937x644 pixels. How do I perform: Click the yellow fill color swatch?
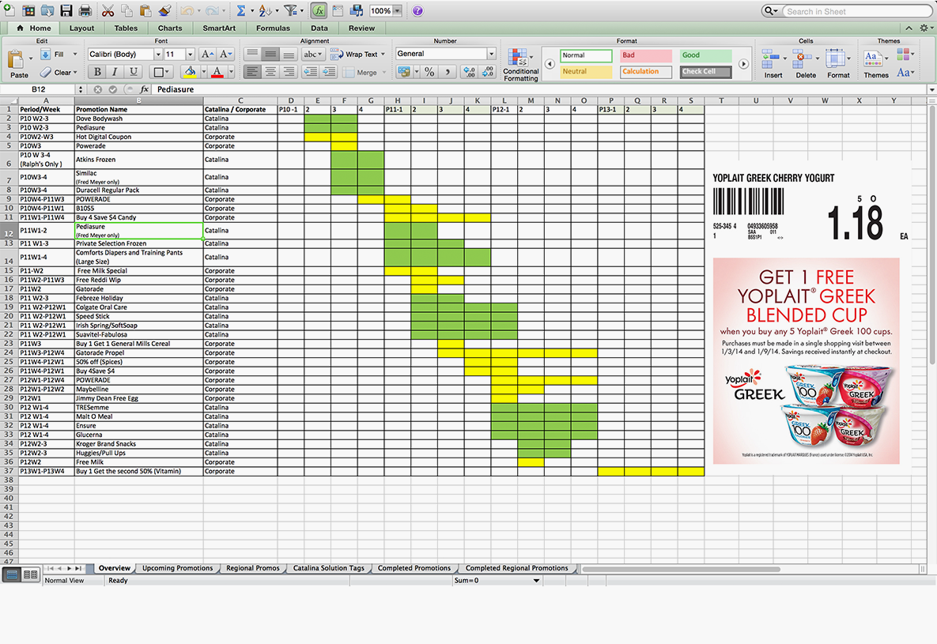188,72
